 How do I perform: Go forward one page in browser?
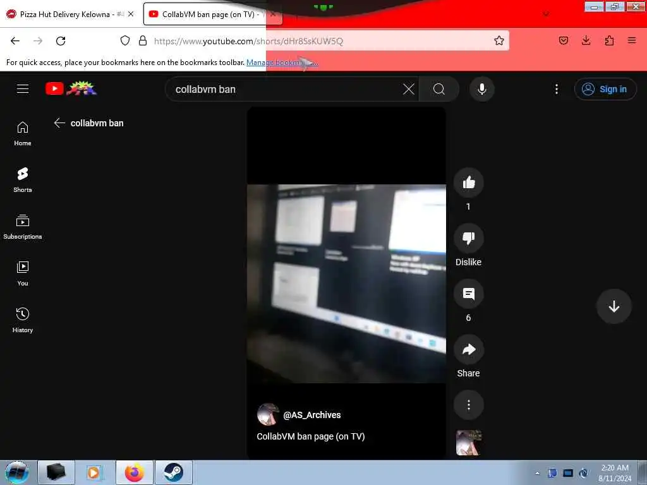38,41
